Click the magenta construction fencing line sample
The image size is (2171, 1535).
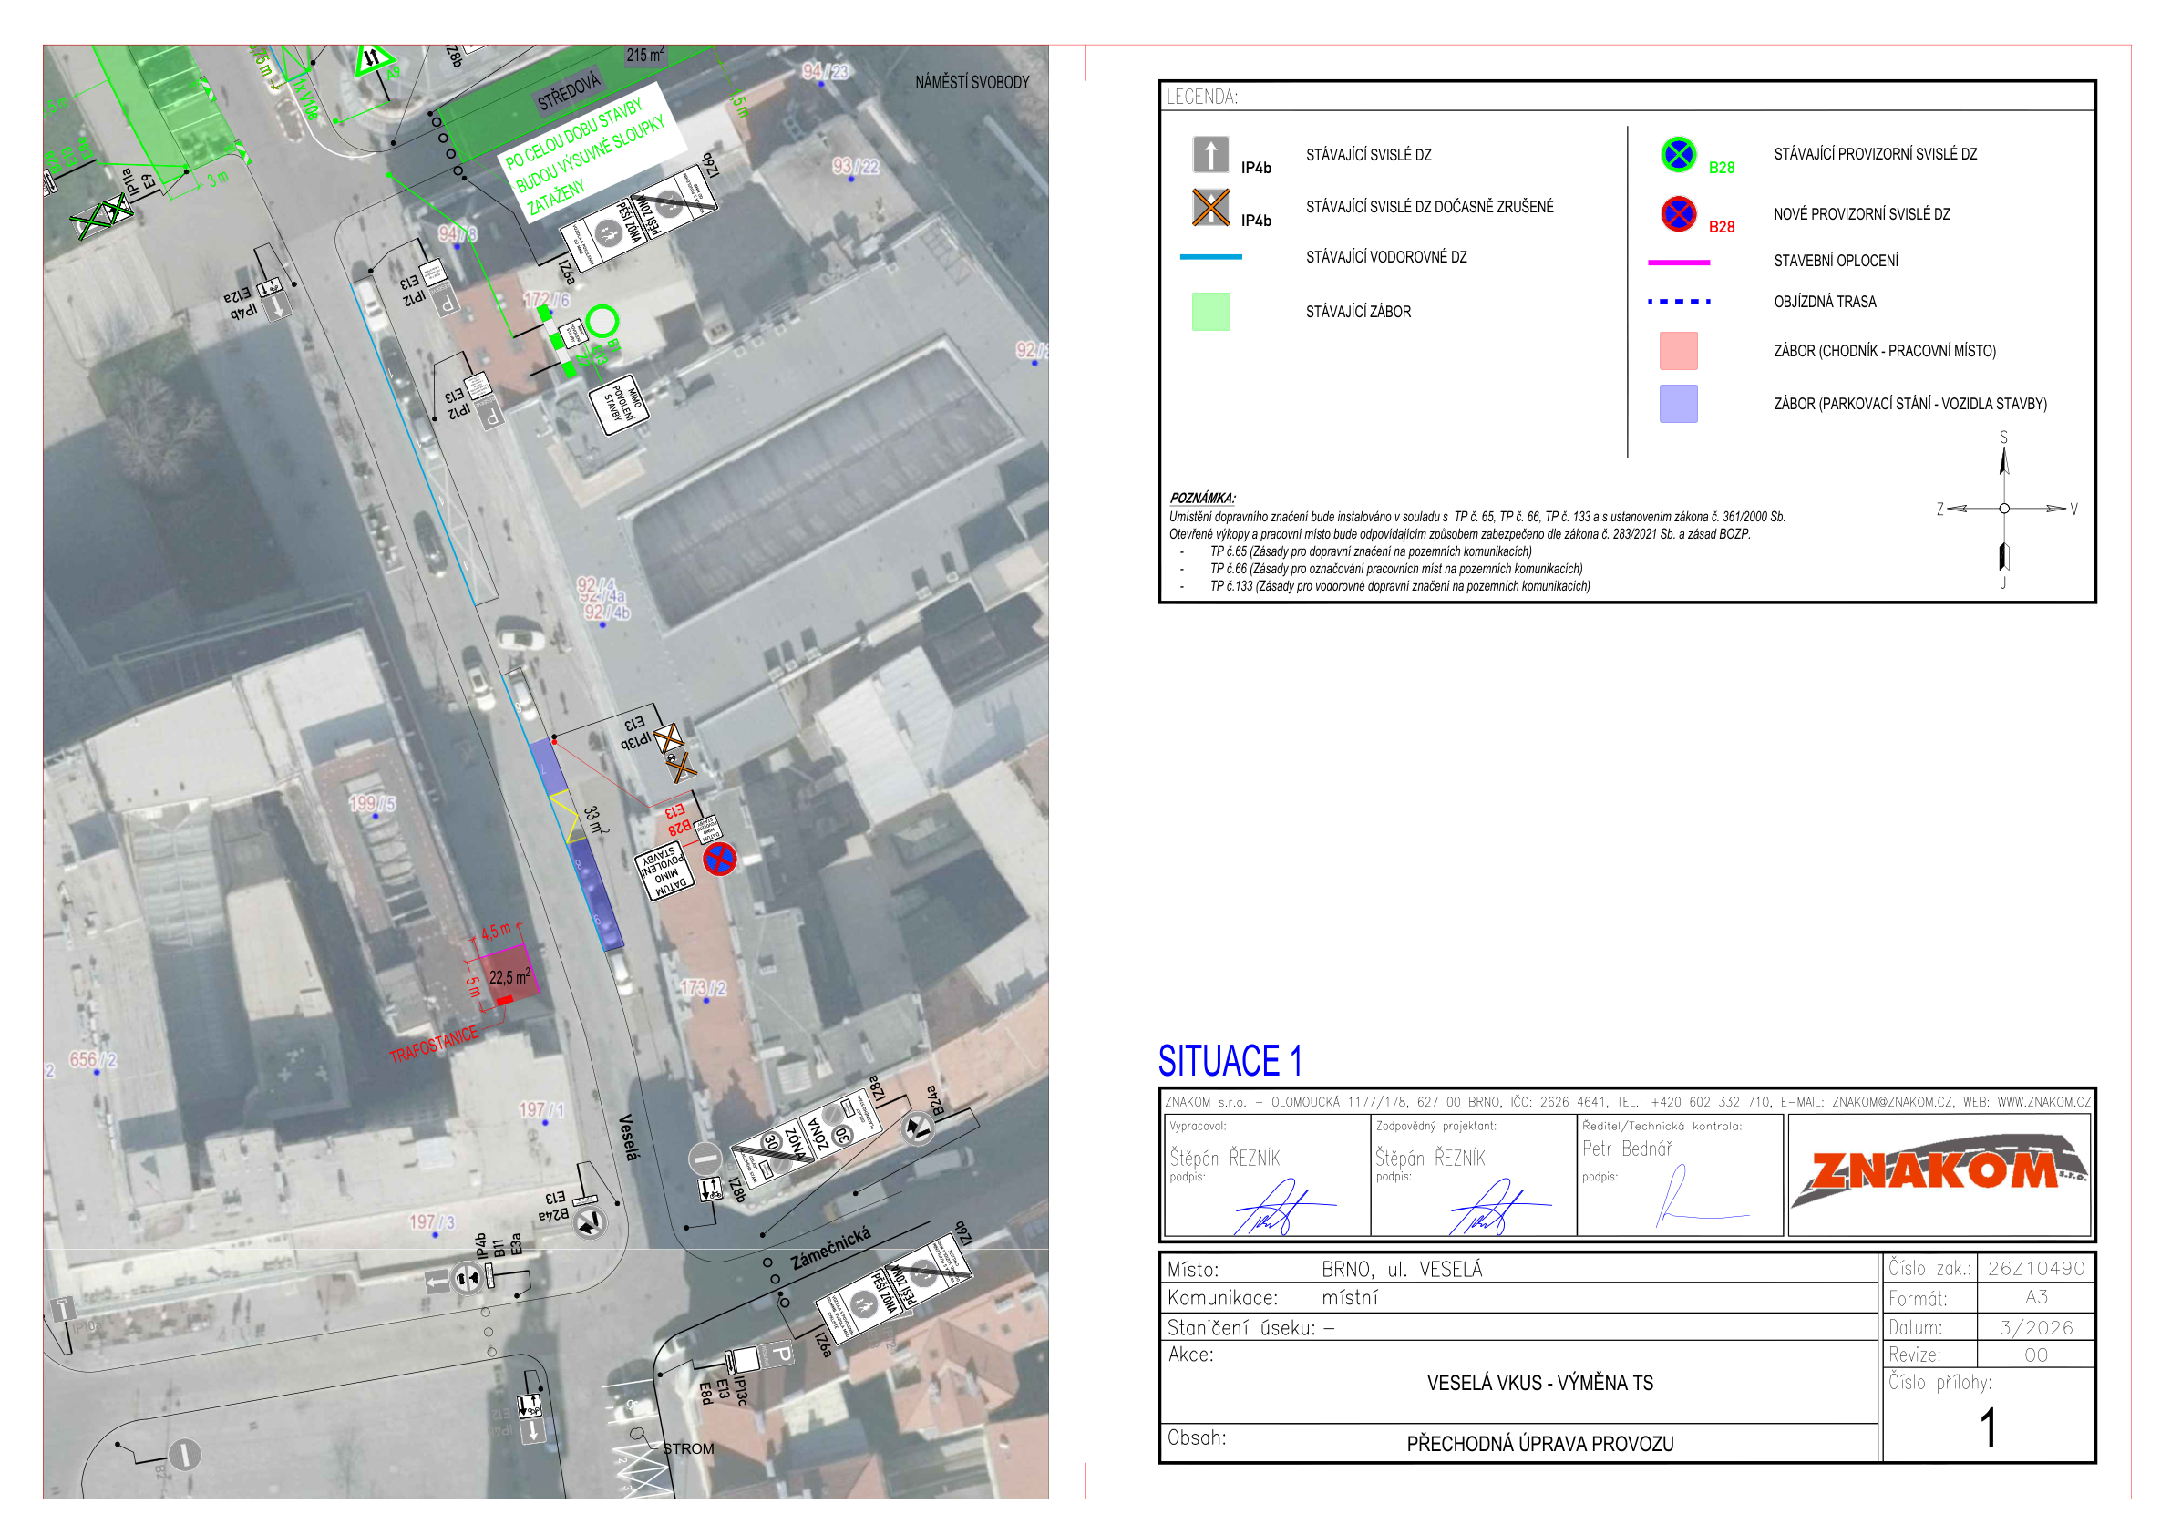[x=1678, y=262]
